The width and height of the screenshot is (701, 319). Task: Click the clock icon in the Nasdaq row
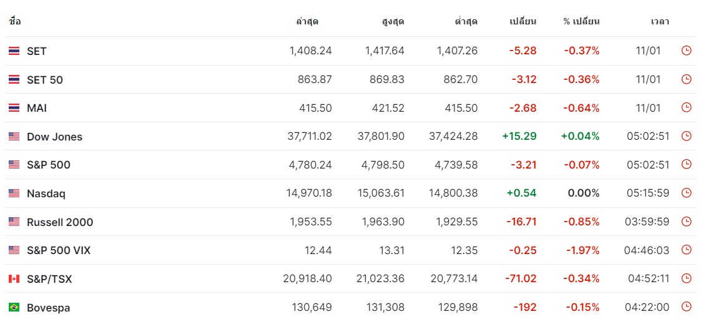[x=686, y=194]
